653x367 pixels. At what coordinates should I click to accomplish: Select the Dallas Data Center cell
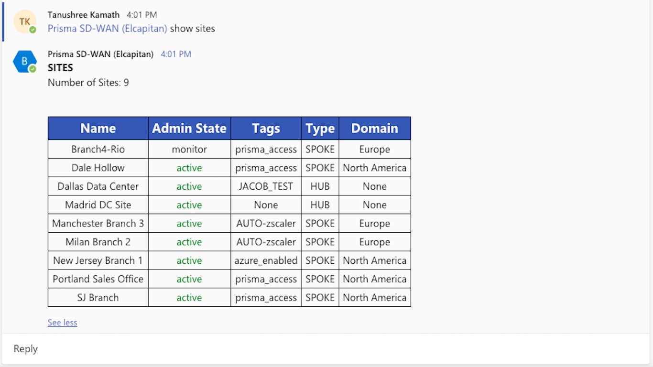pyautogui.click(x=98, y=186)
